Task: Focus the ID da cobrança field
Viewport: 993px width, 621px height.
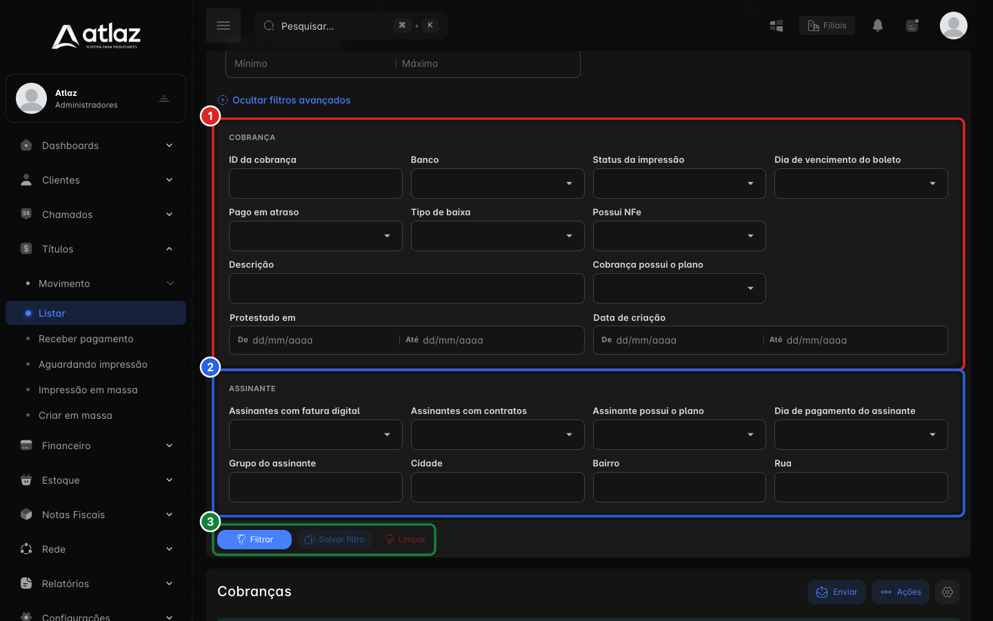Action: [x=315, y=184]
